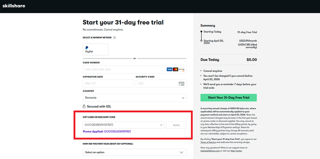The height and width of the screenshot is (159, 320).
Task: Click the Security Code CVC field
Action: tap(156, 84)
